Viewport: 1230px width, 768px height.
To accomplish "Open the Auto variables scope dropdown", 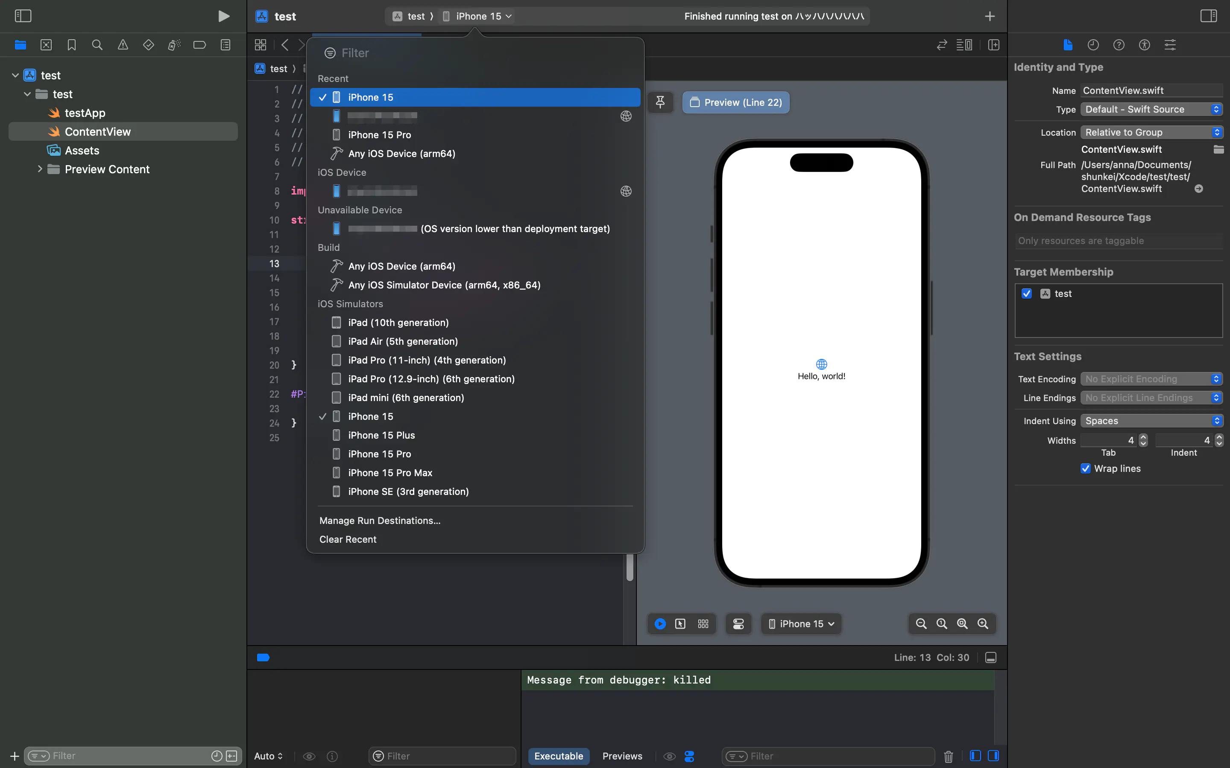I will click(268, 756).
